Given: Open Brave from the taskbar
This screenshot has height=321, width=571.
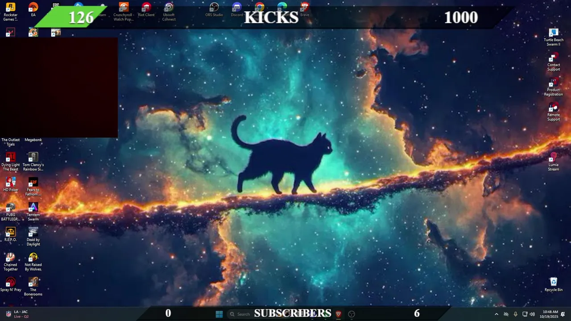Looking at the screenshot, I should point(338,314).
